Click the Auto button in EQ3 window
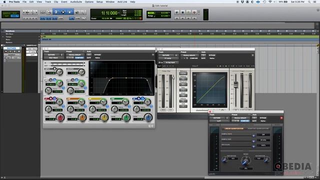The image size is (320, 180). pyautogui.click(x=89, y=55)
